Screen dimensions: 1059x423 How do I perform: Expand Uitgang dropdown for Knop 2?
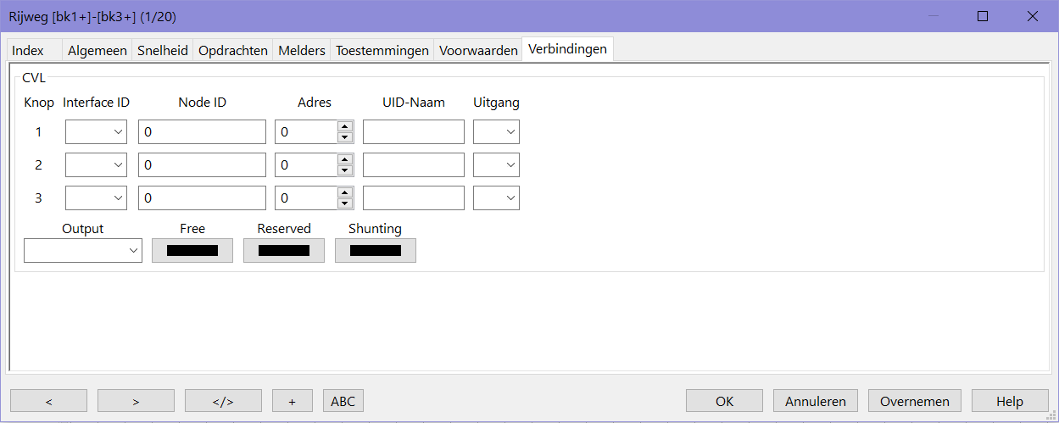point(497,165)
